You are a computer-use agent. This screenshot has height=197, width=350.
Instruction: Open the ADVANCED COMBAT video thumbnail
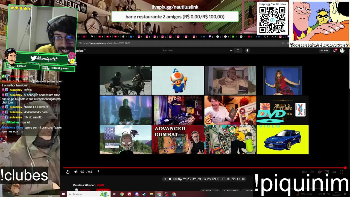[x=178, y=140]
